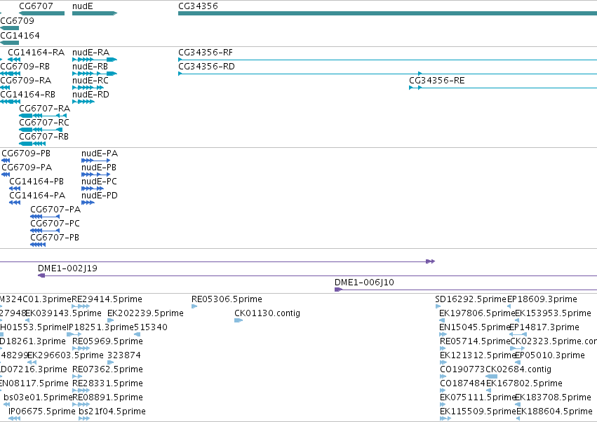The height and width of the screenshot is (422, 597).
Task: Open EST EP14817.3prime label
Action: [545, 327]
